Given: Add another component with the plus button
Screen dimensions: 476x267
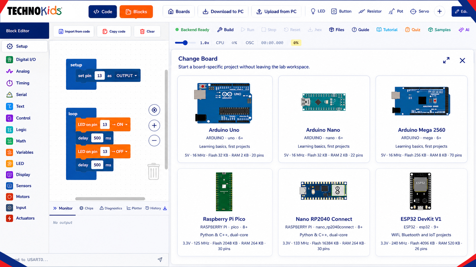Looking at the screenshot, I should [x=440, y=11].
